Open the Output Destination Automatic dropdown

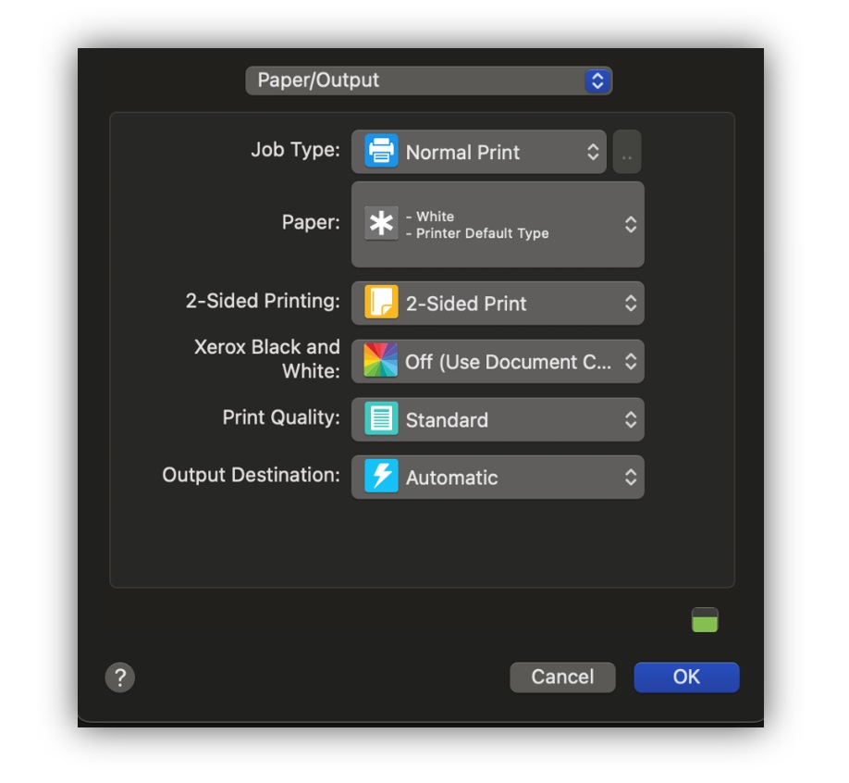coord(498,478)
